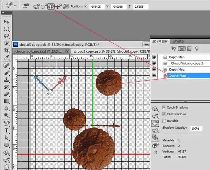Select the History Brush tool

[6, 87]
